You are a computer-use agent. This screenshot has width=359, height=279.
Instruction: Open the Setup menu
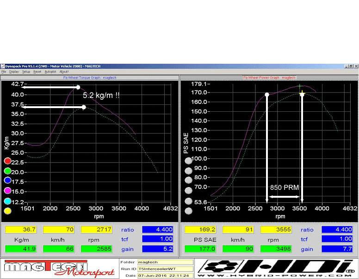pos(26,72)
